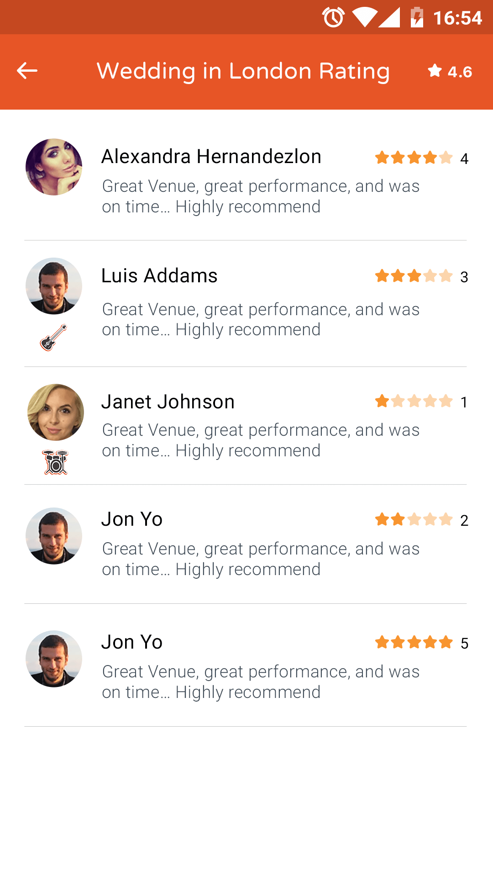493x877 pixels.
Task: Tap the five-star rating of last review
Action: pyautogui.click(x=421, y=643)
